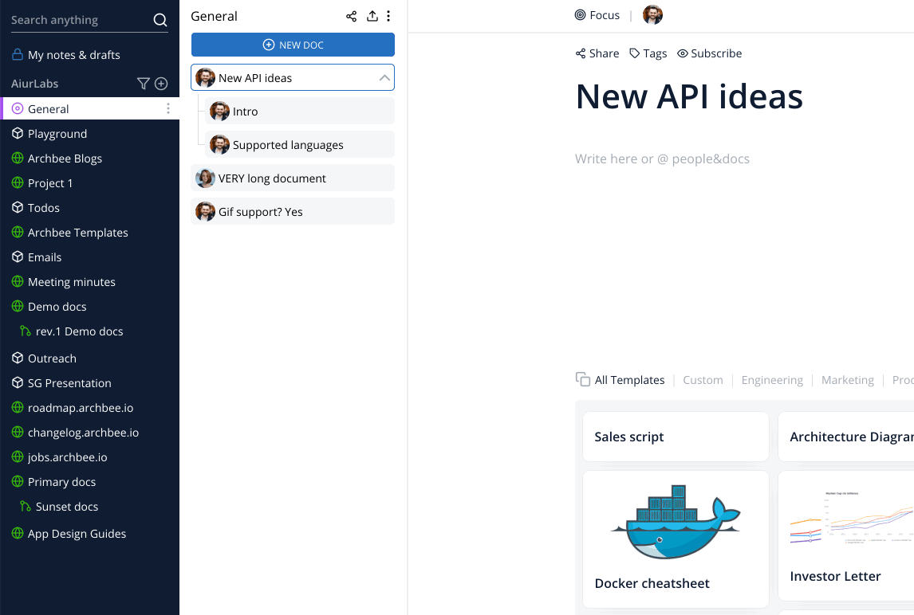This screenshot has height=615, width=914.
Task: Subscribe to this document
Action: (709, 53)
